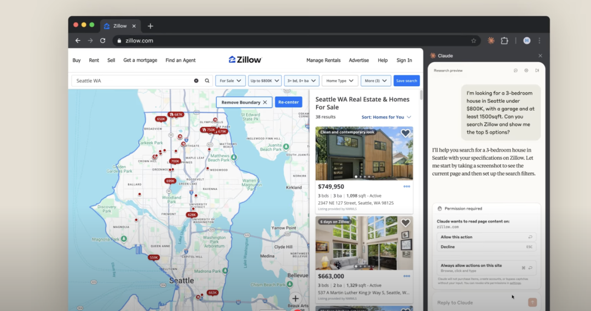This screenshot has width=591, height=311.
Task: Open the Up to $800K price dropdown
Action: [x=265, y=80]
